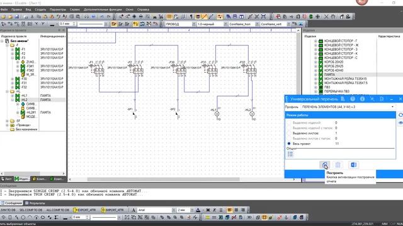This screenshot has height=226, width=403.
Task: Click the binoculars search toolbar icon
Action: click(x=154, y=17)
